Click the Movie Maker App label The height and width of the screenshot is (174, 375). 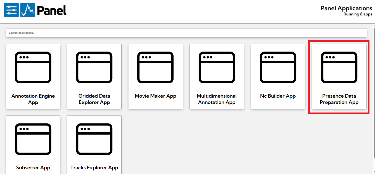tap(156, 96)
